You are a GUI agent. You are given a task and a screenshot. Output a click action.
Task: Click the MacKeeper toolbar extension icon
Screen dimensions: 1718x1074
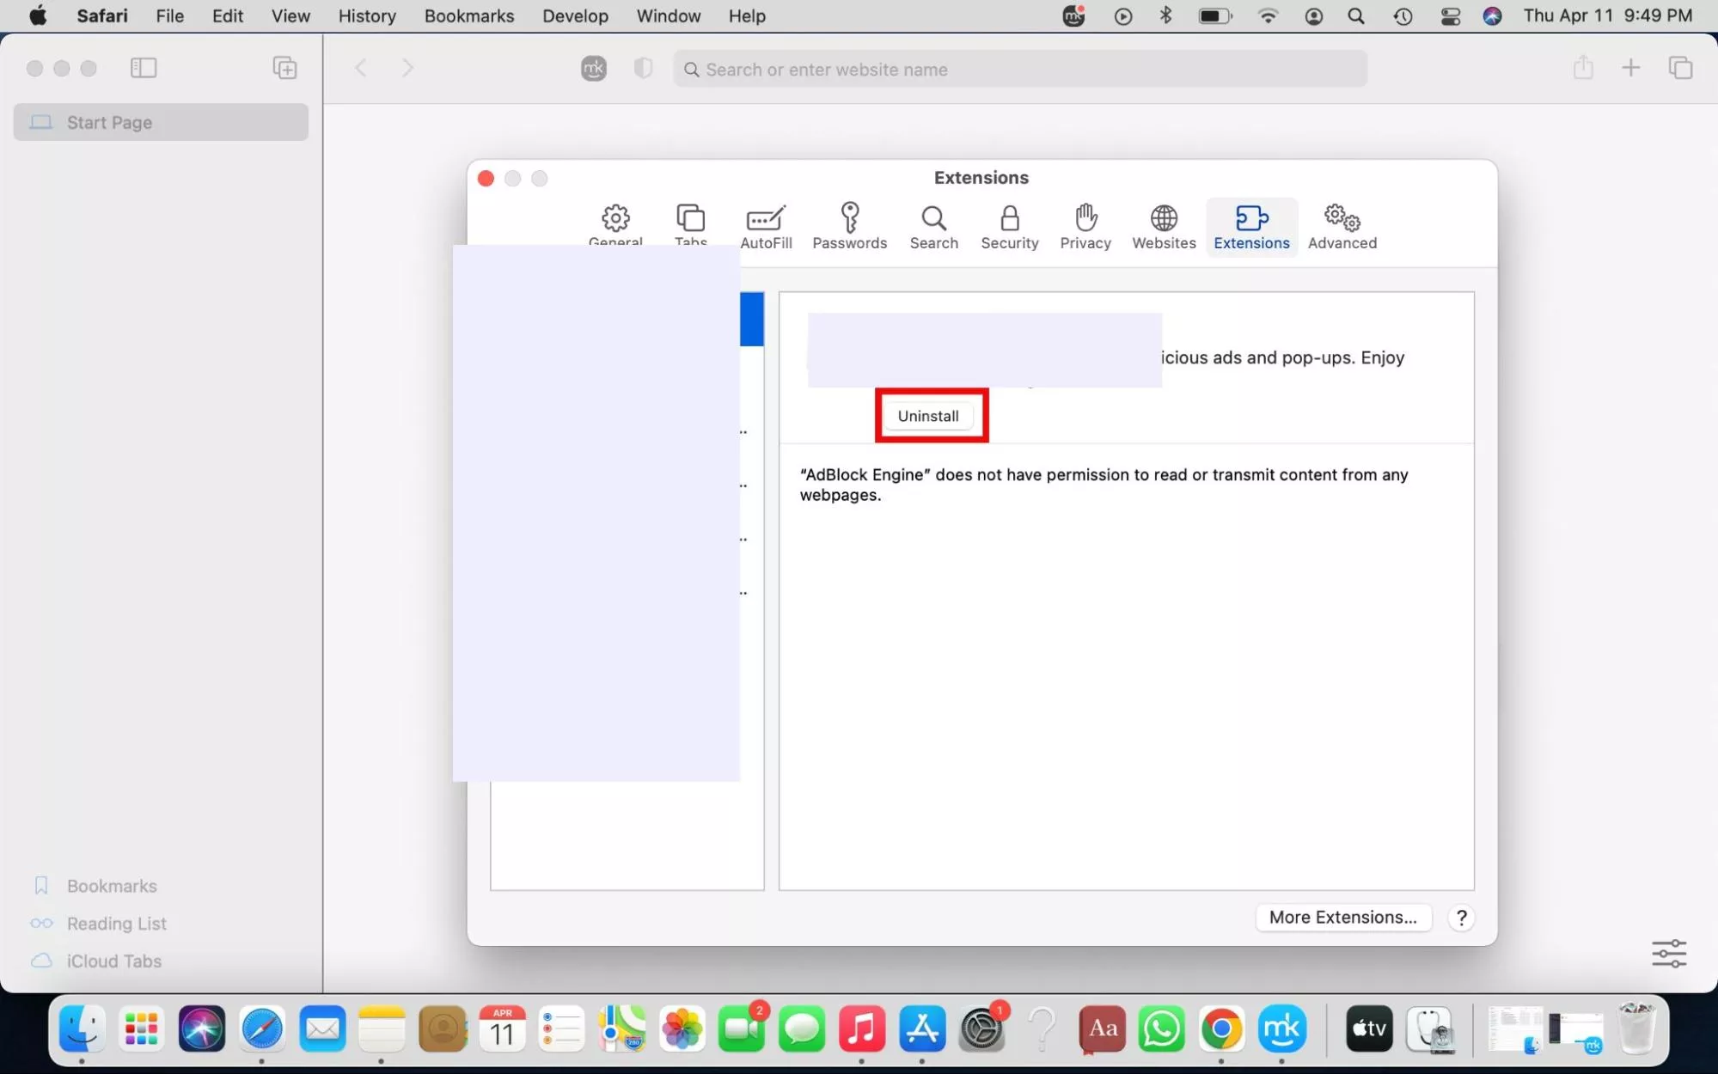(594, 69)
